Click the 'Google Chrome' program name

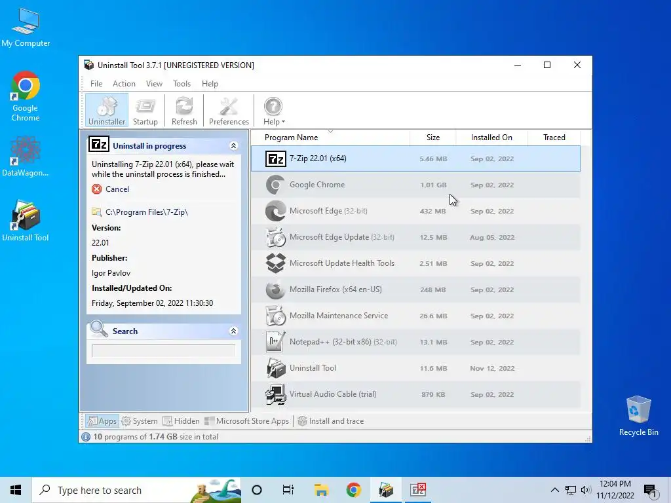[x=317, y=185]
